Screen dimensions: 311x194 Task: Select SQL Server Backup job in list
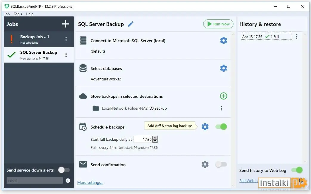[x=39, y=55]
